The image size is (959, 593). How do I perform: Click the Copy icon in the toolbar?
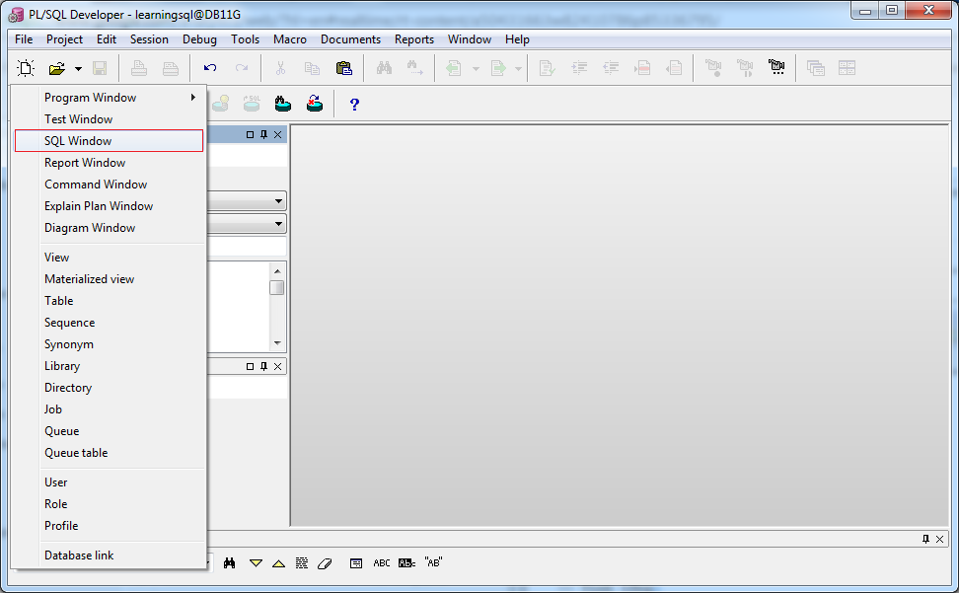coord(313,68)
